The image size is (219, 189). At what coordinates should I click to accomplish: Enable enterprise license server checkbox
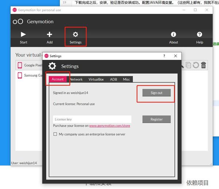tap(55, 134)
